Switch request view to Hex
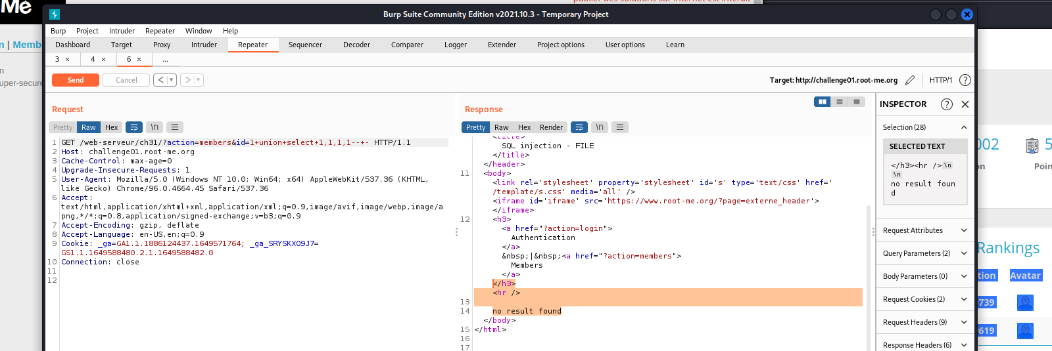 pos(111,127)
